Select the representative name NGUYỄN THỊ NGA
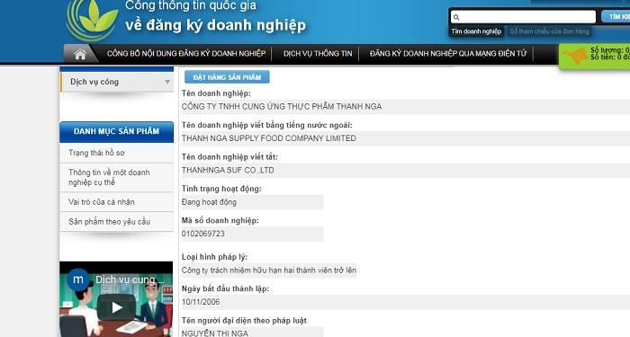Viewport: 630px width, 337px height. [x=215, y=333]
